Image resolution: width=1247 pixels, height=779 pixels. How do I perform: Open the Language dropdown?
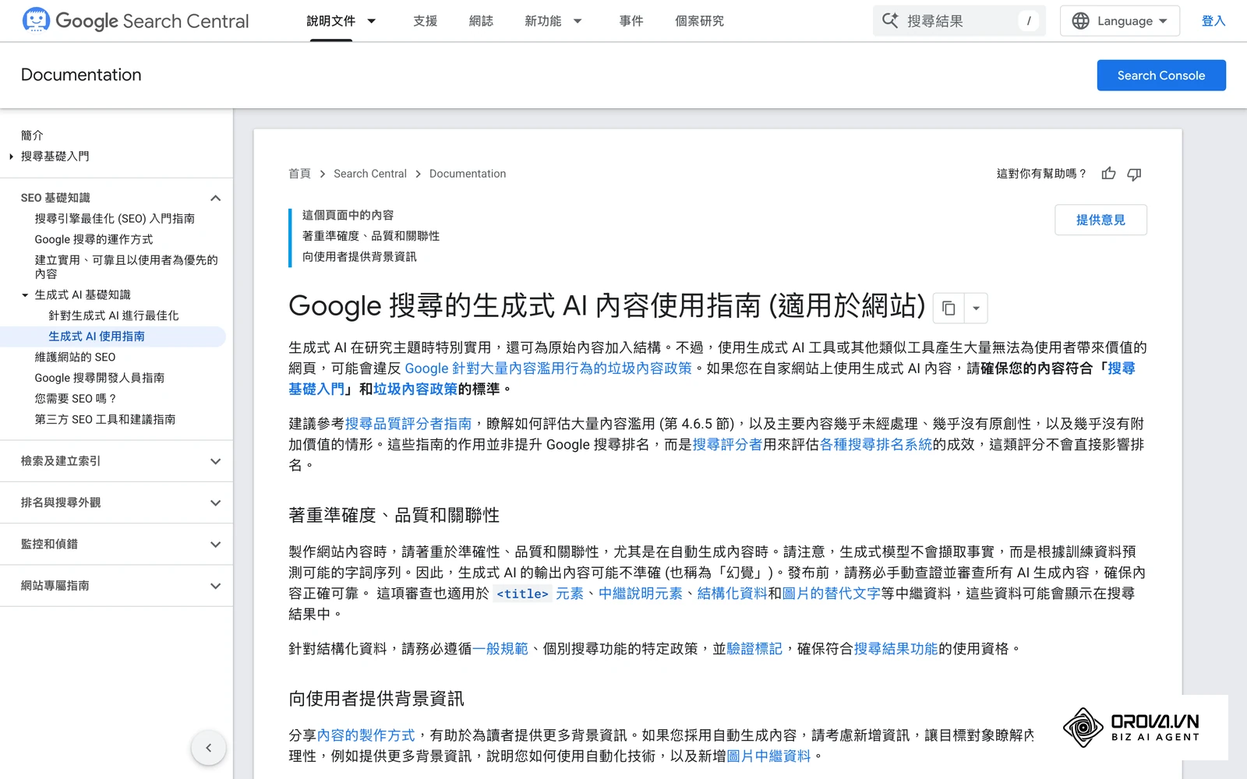click(x=1120, y=21)
